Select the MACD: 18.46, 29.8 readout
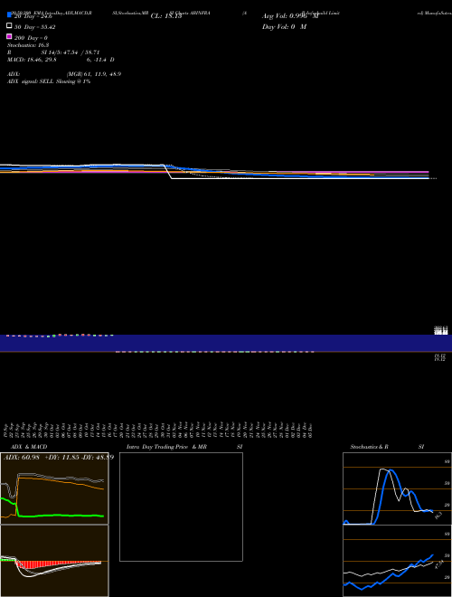452x597 pixels. (32, 60)
